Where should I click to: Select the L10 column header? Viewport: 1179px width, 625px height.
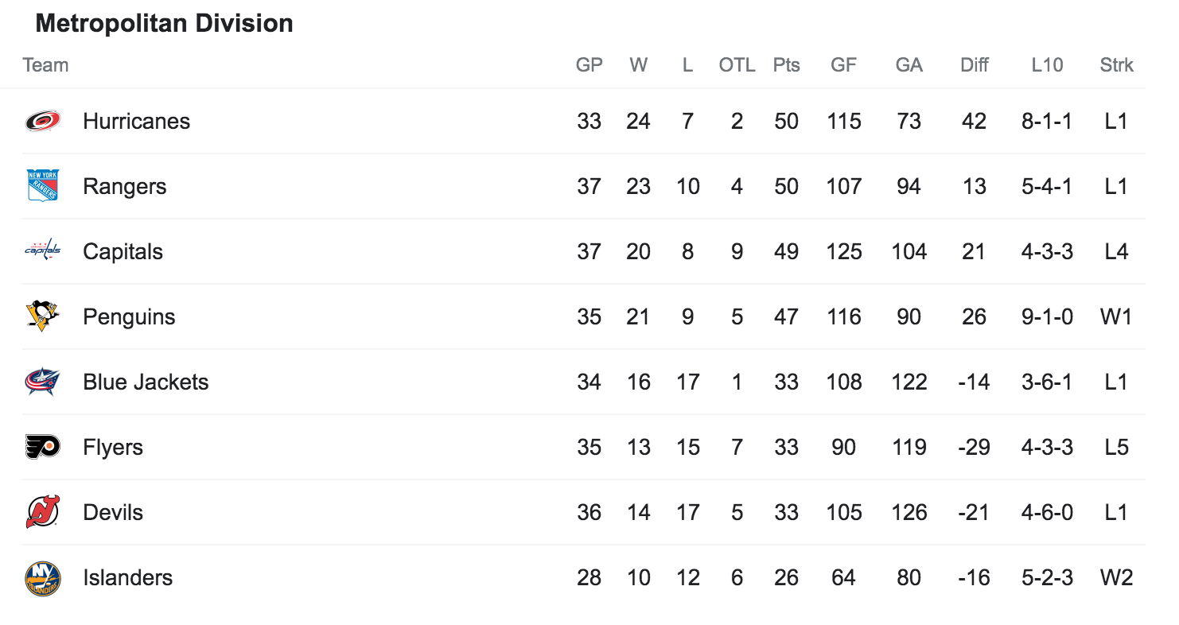pyautogui.click(x=1047, y=65)
